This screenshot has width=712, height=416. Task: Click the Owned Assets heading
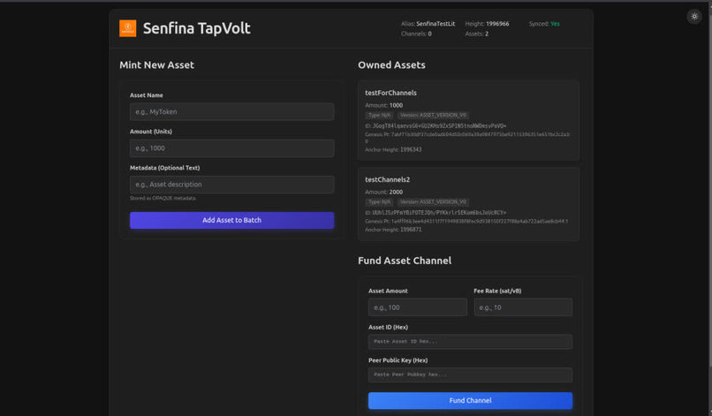pos(391,65)
